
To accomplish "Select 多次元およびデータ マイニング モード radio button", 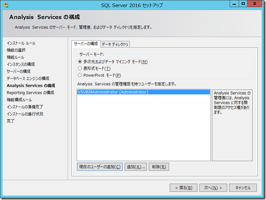I will tap(80, 62).
